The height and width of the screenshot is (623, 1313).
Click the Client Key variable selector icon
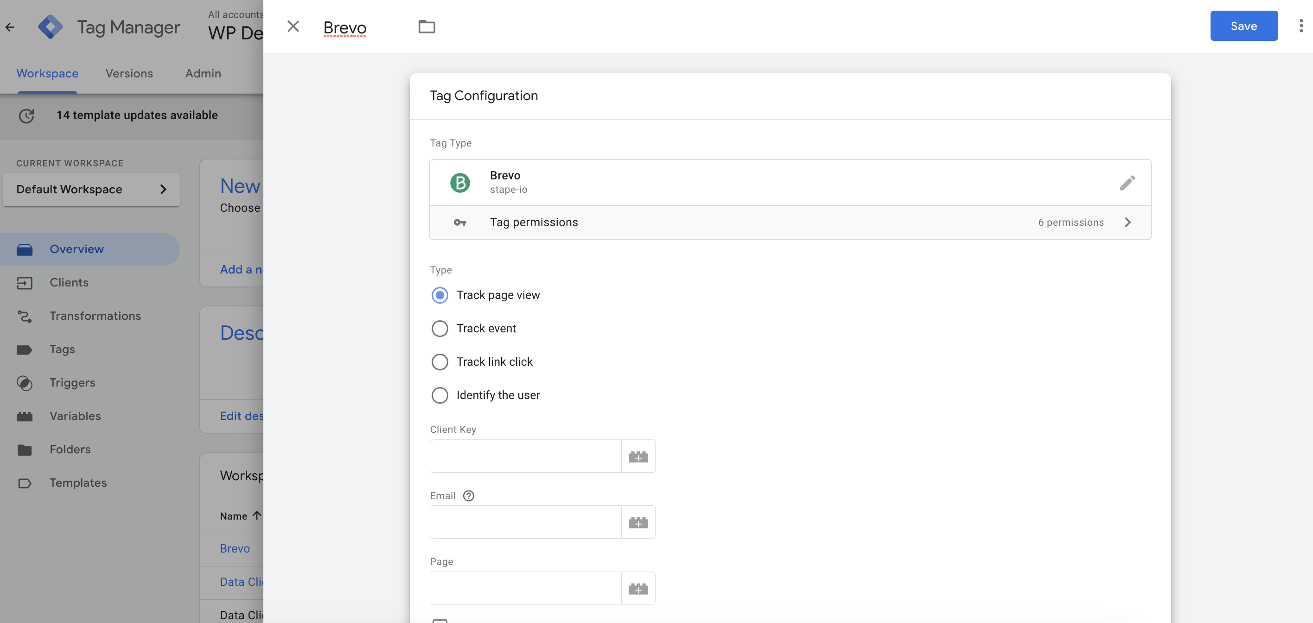click(x=638, y=456)
